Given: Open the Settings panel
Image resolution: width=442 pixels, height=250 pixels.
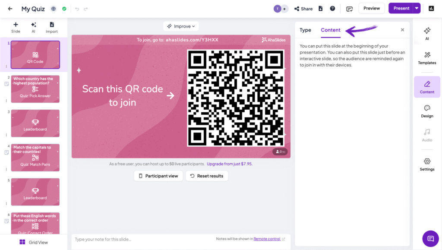Looking at the screenshot, I should pyautogui.click(x=427, y=165).
